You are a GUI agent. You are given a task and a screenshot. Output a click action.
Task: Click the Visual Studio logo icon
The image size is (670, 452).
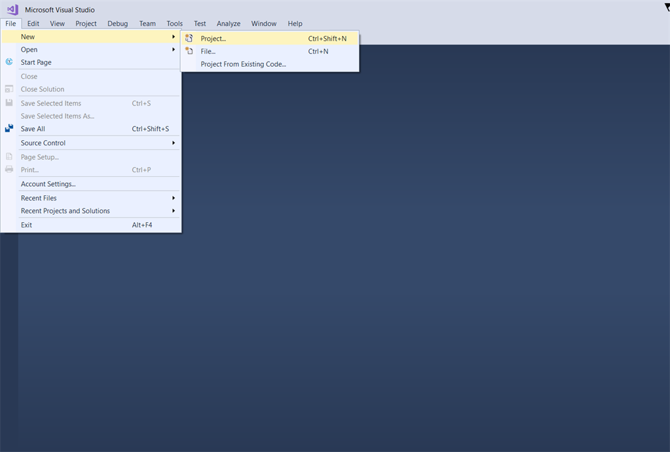pos(13,9)
